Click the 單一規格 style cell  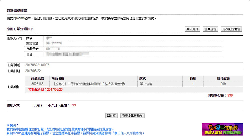click(146, 84)
